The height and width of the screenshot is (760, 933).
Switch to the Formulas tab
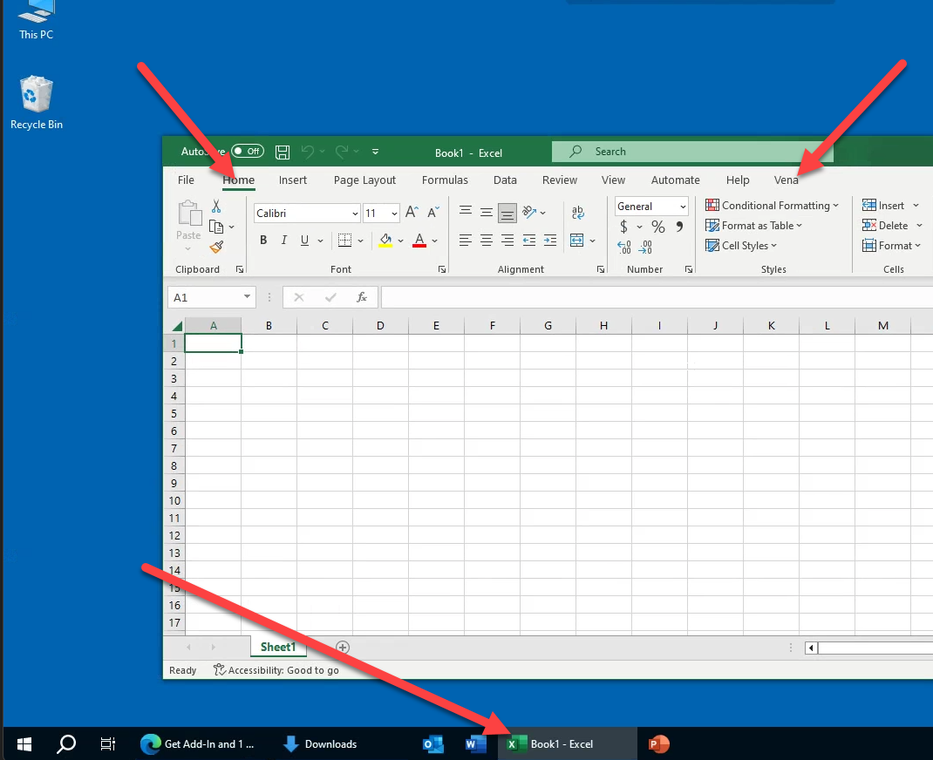[x=445, y=180]
